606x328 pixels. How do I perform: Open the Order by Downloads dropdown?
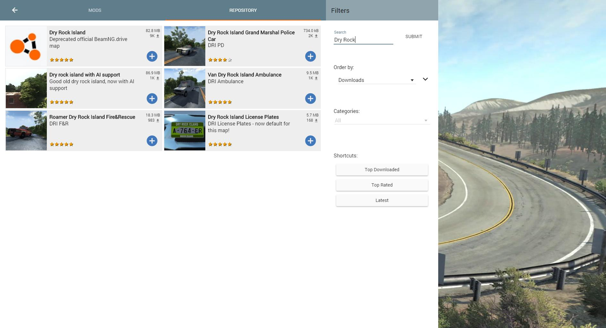pos(376,80)
